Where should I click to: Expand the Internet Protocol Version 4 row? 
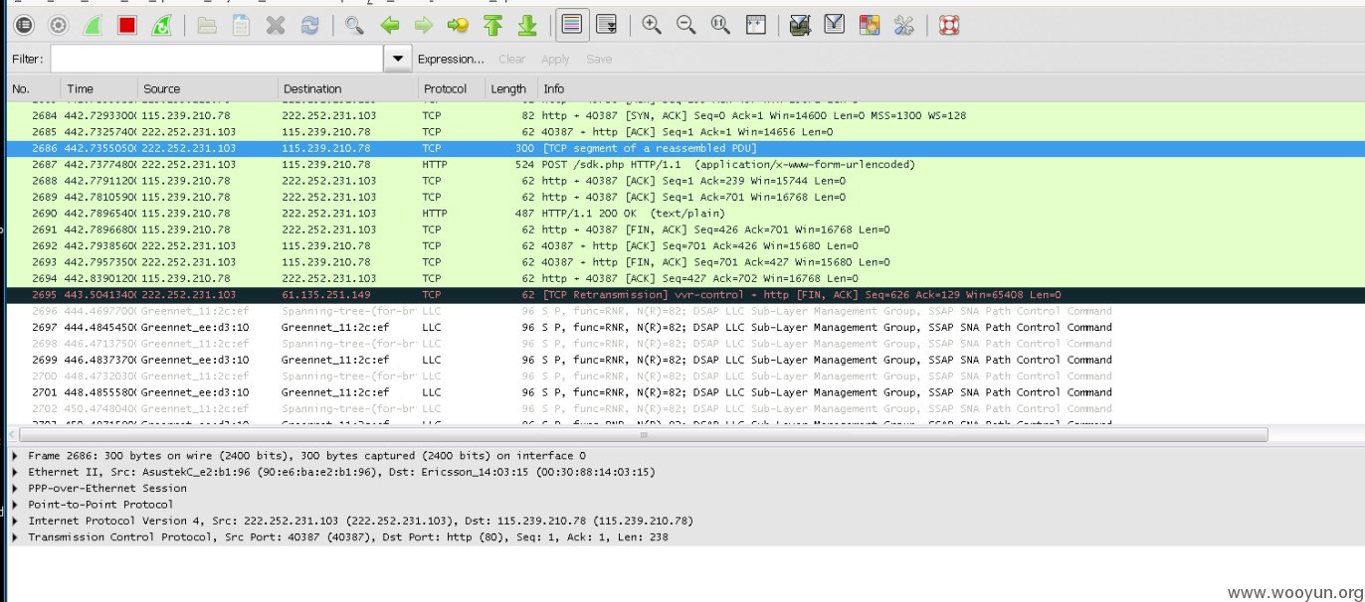(x=15, y=521)
